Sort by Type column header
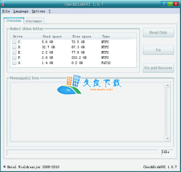181x172 pixels. click(x=114, y=36)
